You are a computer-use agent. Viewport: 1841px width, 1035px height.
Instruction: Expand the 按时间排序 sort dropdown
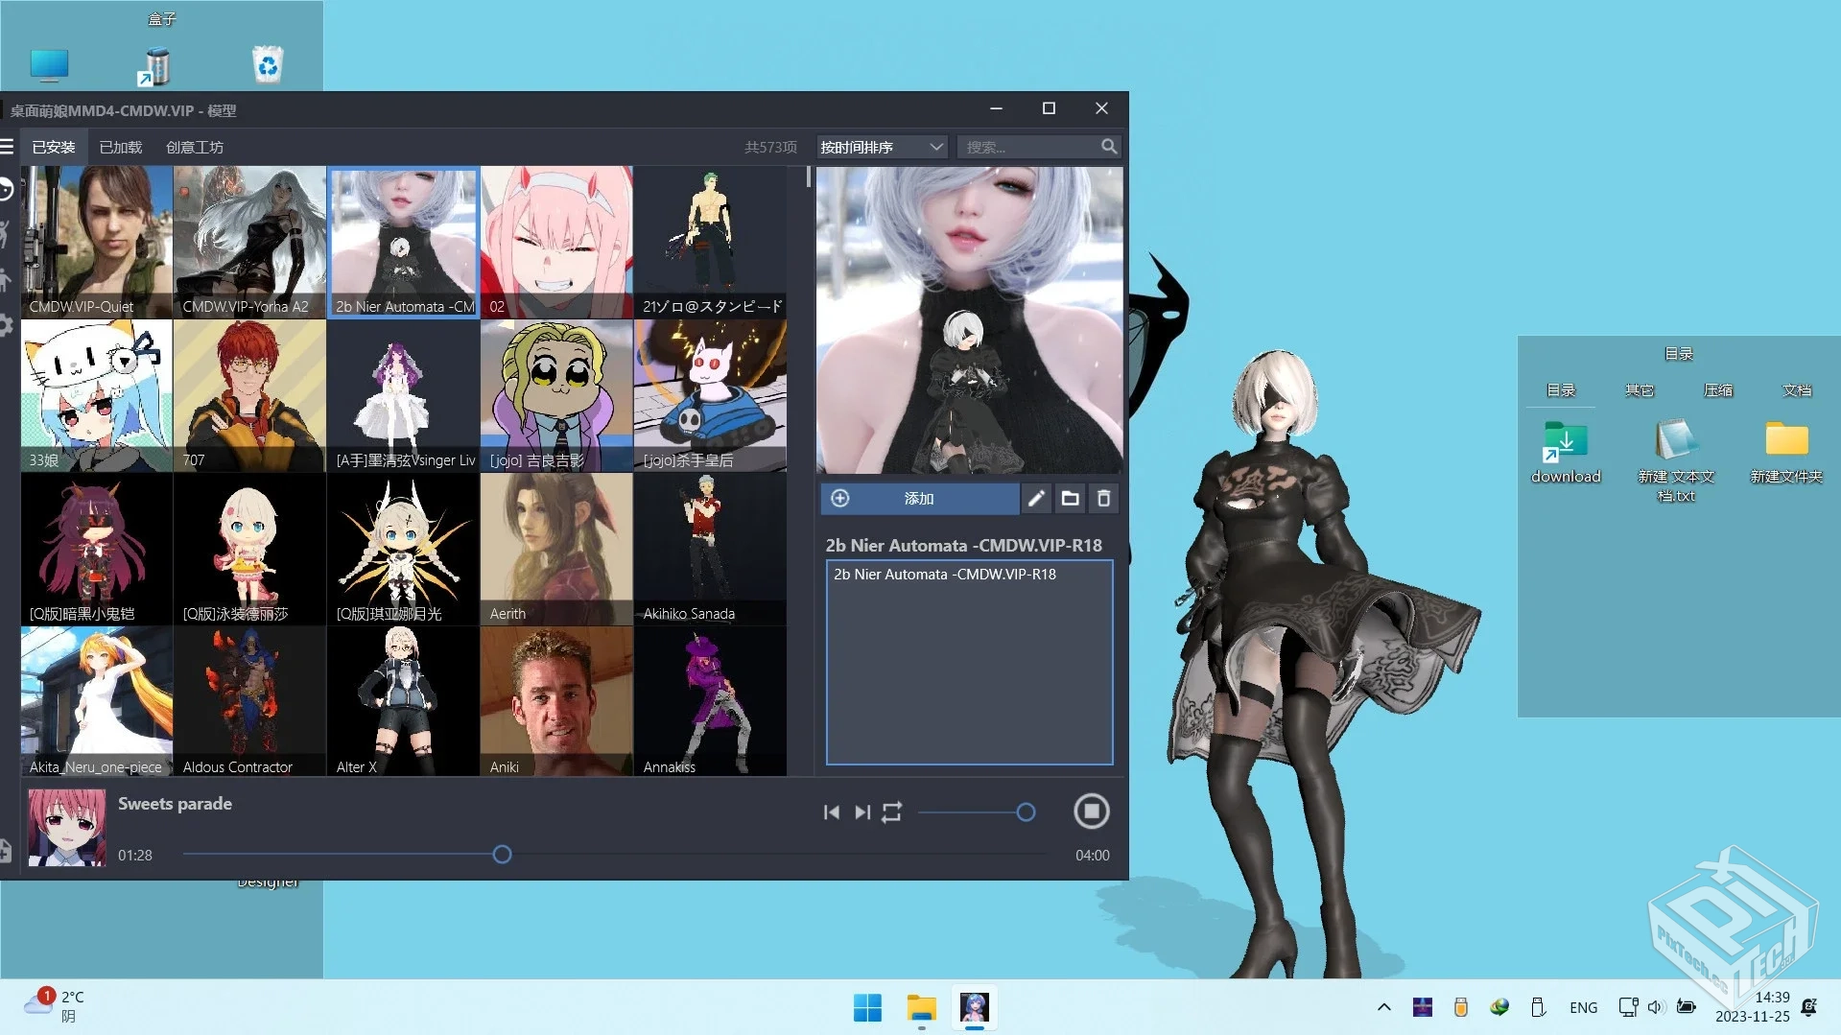point(880,146)
